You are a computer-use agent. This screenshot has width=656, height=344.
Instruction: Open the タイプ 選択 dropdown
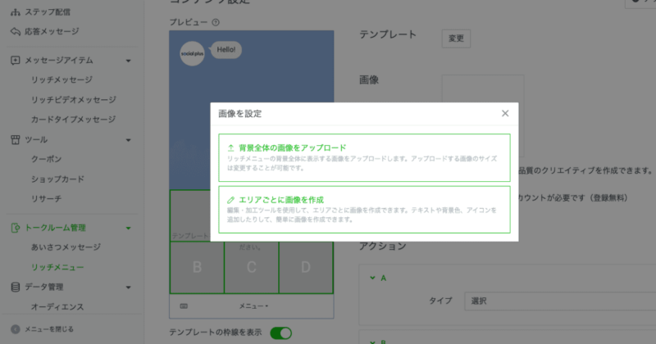tap(560, 301)
